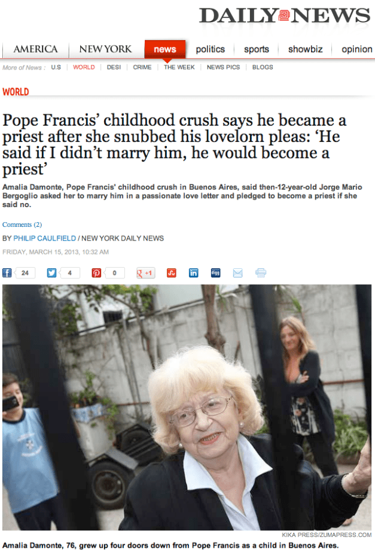Visit author Philip Caulfield's page
Viewport: 375px width, 555px height.
[x=44, y=238]
